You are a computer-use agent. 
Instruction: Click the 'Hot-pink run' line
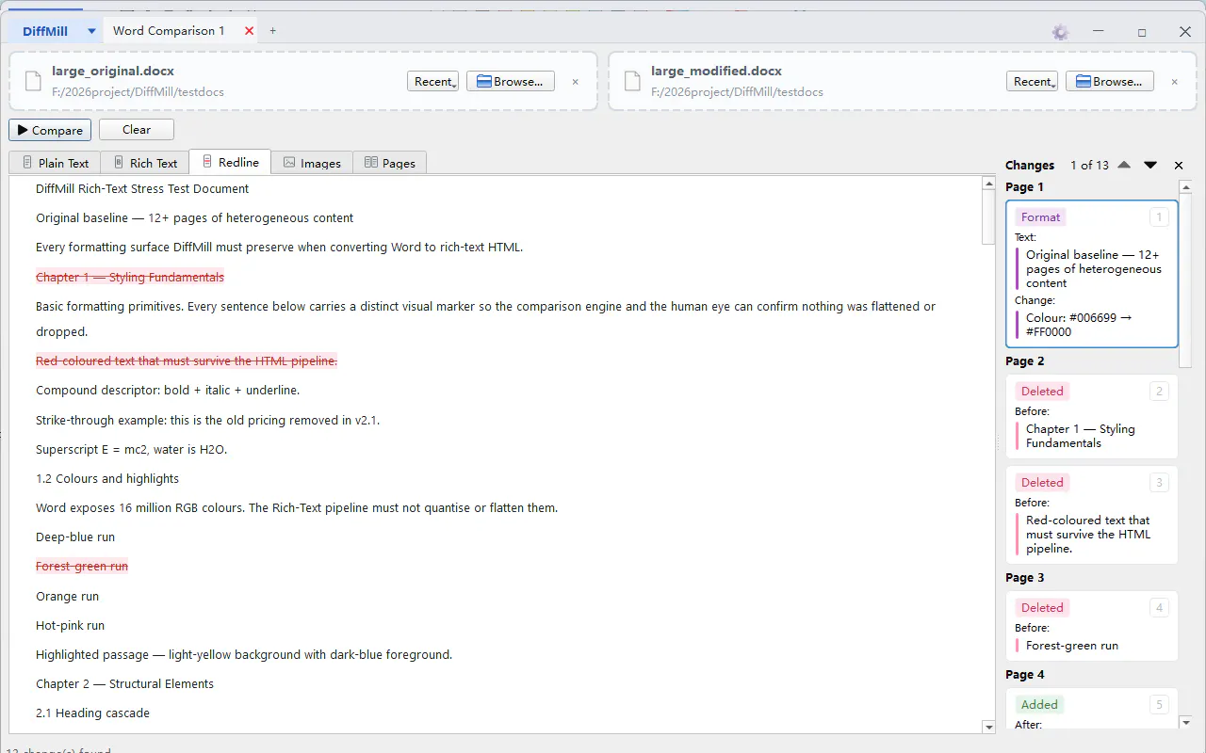tap(71, 626)
